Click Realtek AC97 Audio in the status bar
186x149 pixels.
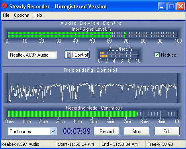pyautogui.click(x=20, y=144)
